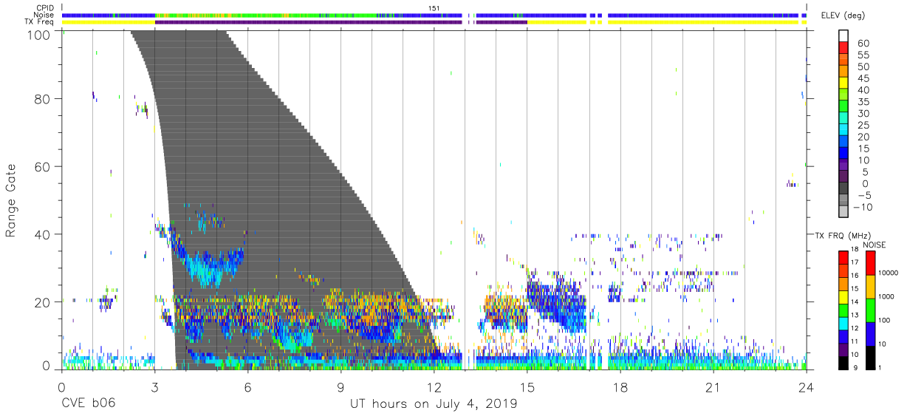Screen dimensions: 907x419
Task: Click the 25 label on elevation legend
Action: 863,126
